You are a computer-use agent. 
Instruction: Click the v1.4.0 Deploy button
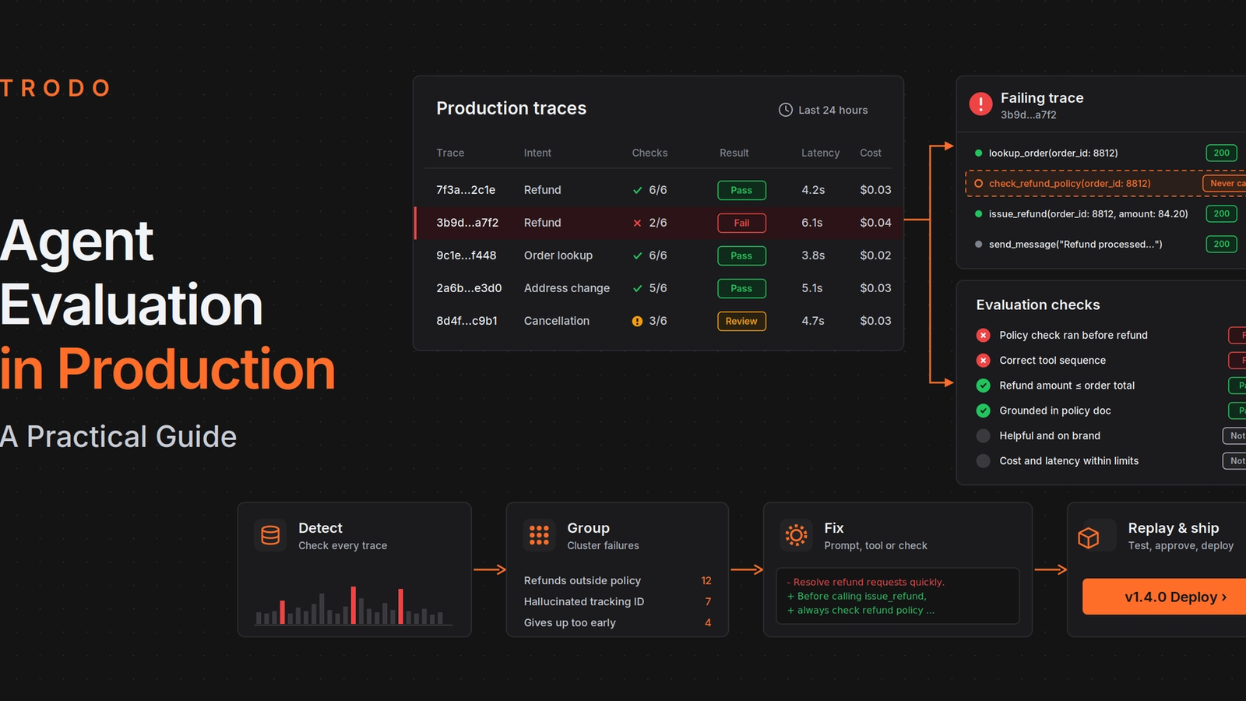point(1164,597)
